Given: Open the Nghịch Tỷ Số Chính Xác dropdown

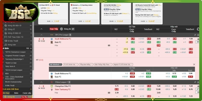Looking at the screenshot, I should pyautogui.click(x=123, y=64).
